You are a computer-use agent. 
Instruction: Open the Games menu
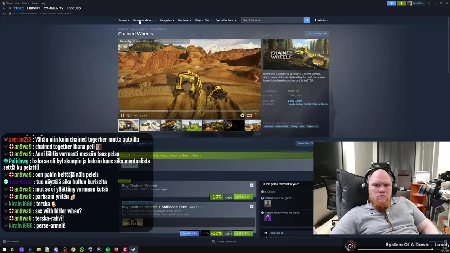(x=35, y=3)
